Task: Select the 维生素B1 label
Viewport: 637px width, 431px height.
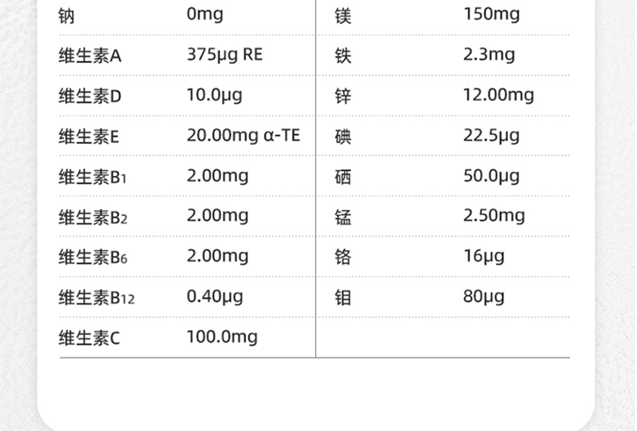Action: point(93,177)
